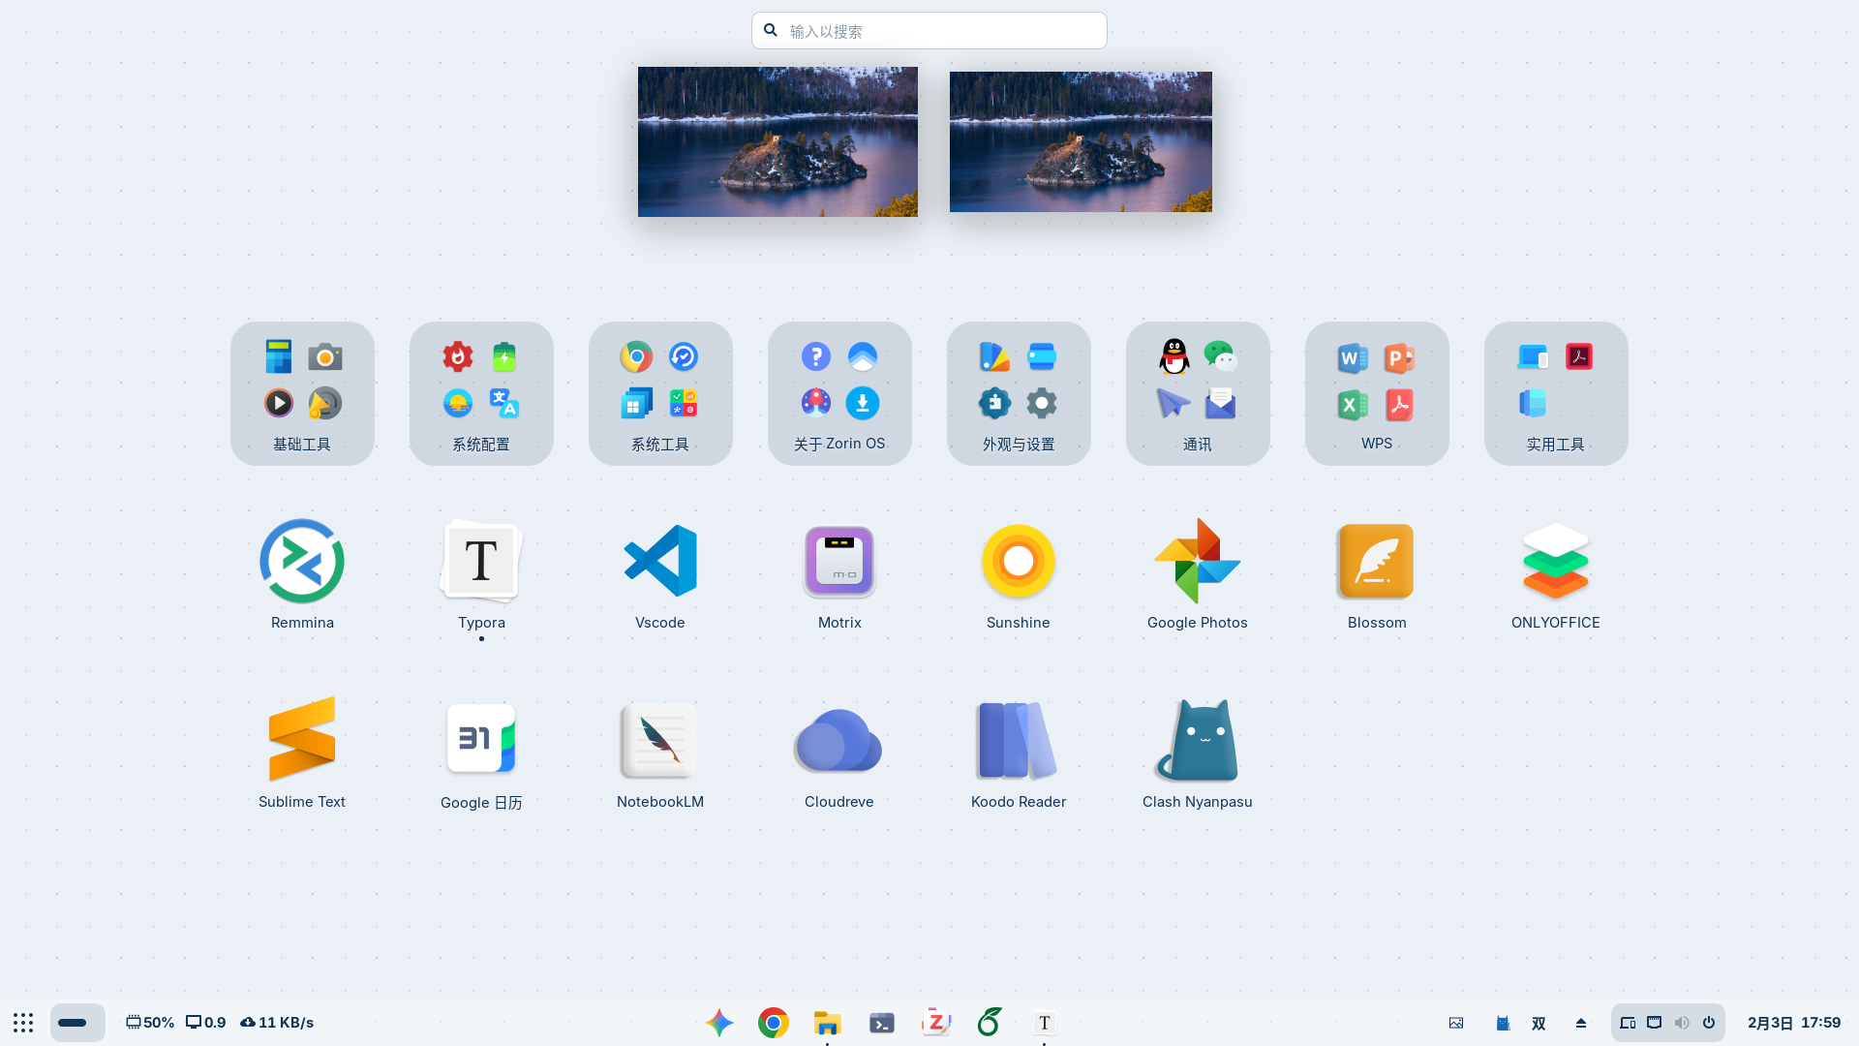Click the search input field
1859x1046 pixels.
pos(929,31)
